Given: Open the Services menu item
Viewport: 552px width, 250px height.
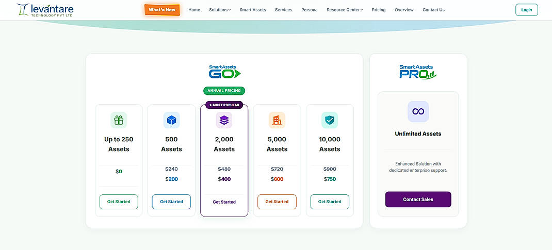Looking at the screenshot, I should pos(284,10).
